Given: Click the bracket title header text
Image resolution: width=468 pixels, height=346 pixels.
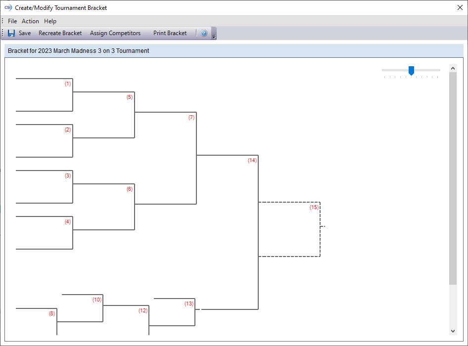Looking at the screenshot, I should (79, 51).
